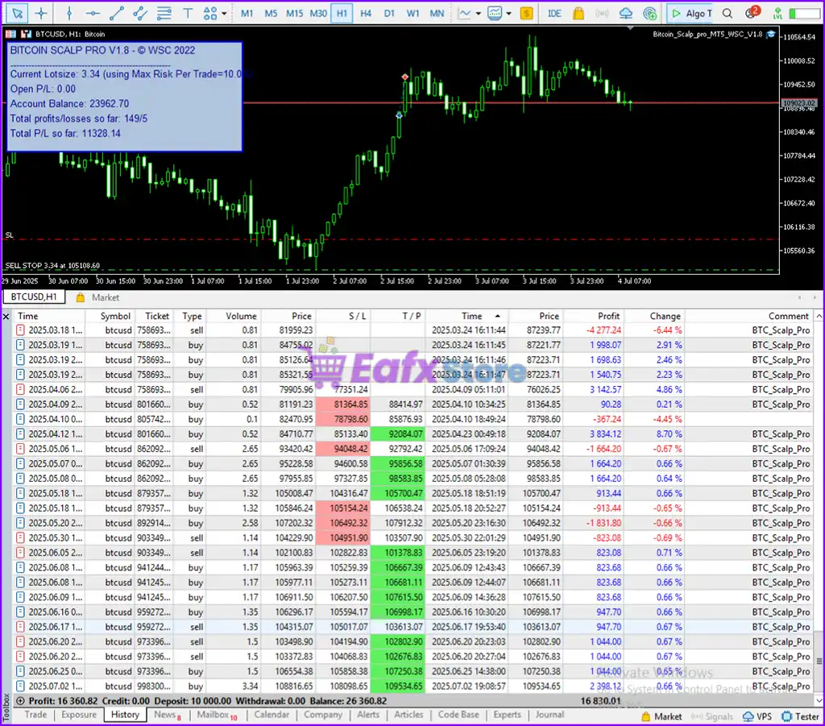Open the Experts tab
The height and width of the screenshot is (726, 825).
point(507,715)
